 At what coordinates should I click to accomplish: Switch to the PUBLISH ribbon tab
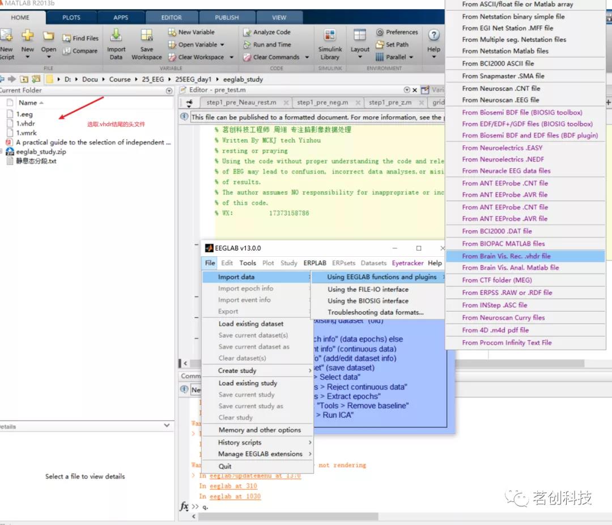(227, 18)
